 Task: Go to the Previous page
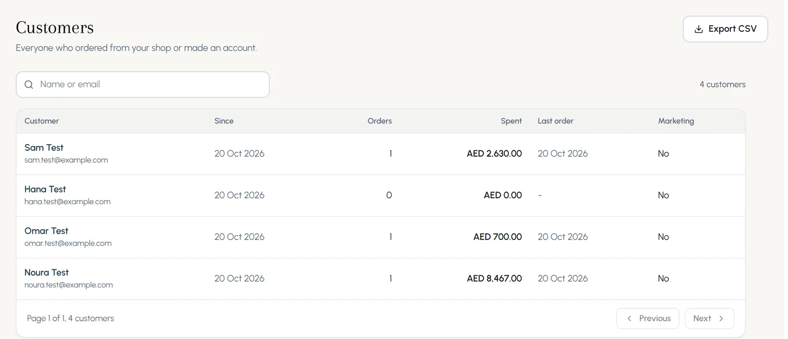click(x=648, y=318)
